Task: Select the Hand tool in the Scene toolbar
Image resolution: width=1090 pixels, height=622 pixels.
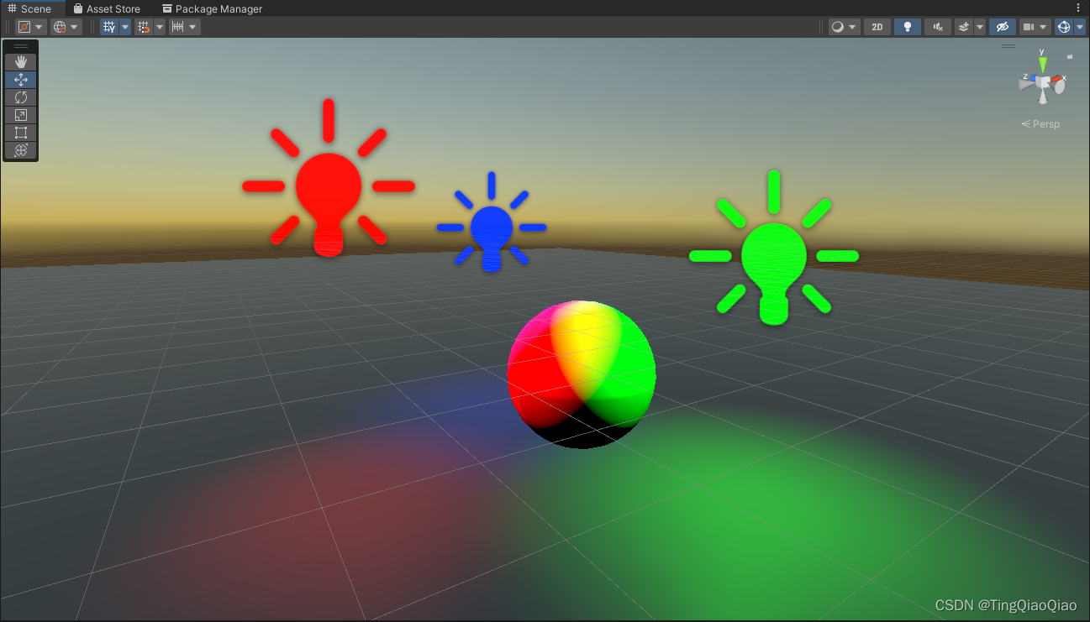Action: coord(20,61)
